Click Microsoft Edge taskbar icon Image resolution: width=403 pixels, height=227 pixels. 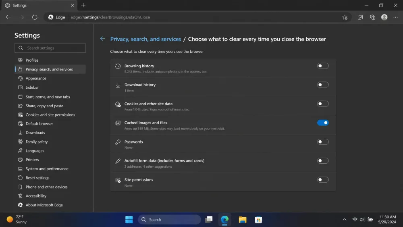(x=224, y=220)
